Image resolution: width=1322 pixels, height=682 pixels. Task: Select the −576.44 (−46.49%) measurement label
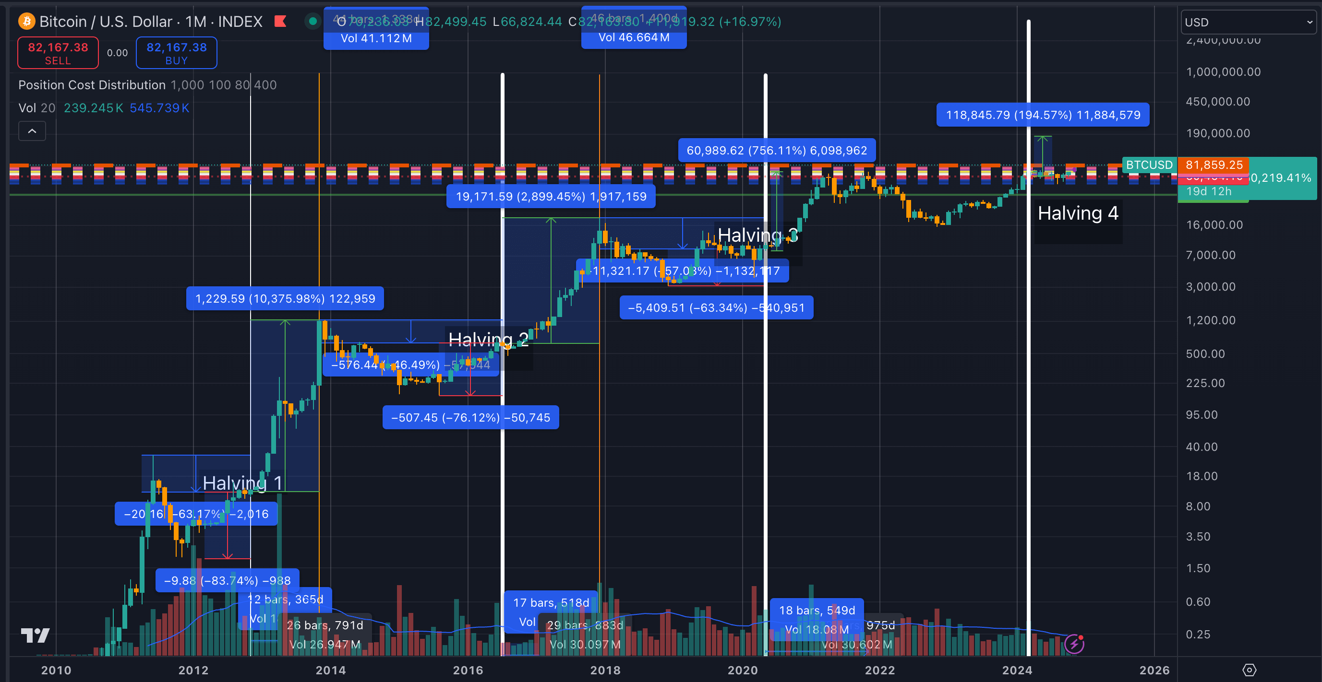pos(411,365)
